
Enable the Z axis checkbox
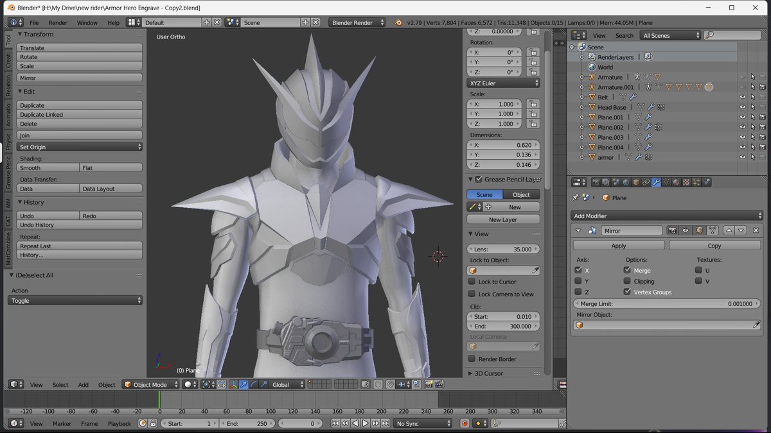(x=578, y=292)
